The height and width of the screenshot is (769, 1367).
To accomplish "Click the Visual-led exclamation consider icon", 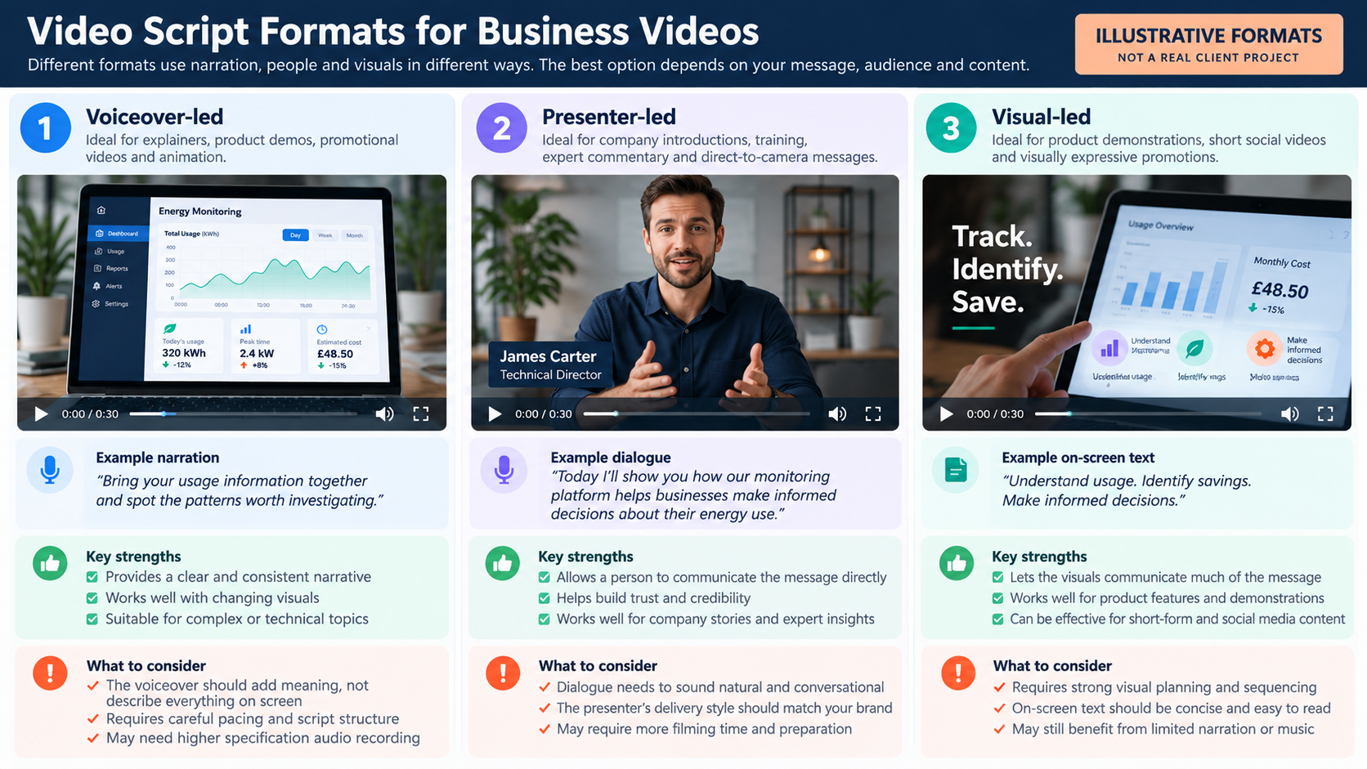I will (x=957, y=673).
